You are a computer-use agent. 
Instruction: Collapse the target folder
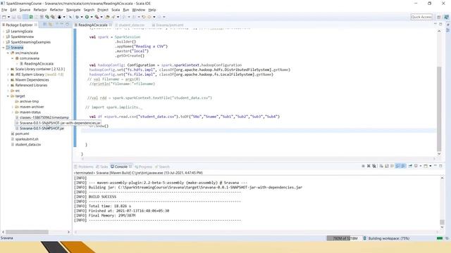click(8, 96)
